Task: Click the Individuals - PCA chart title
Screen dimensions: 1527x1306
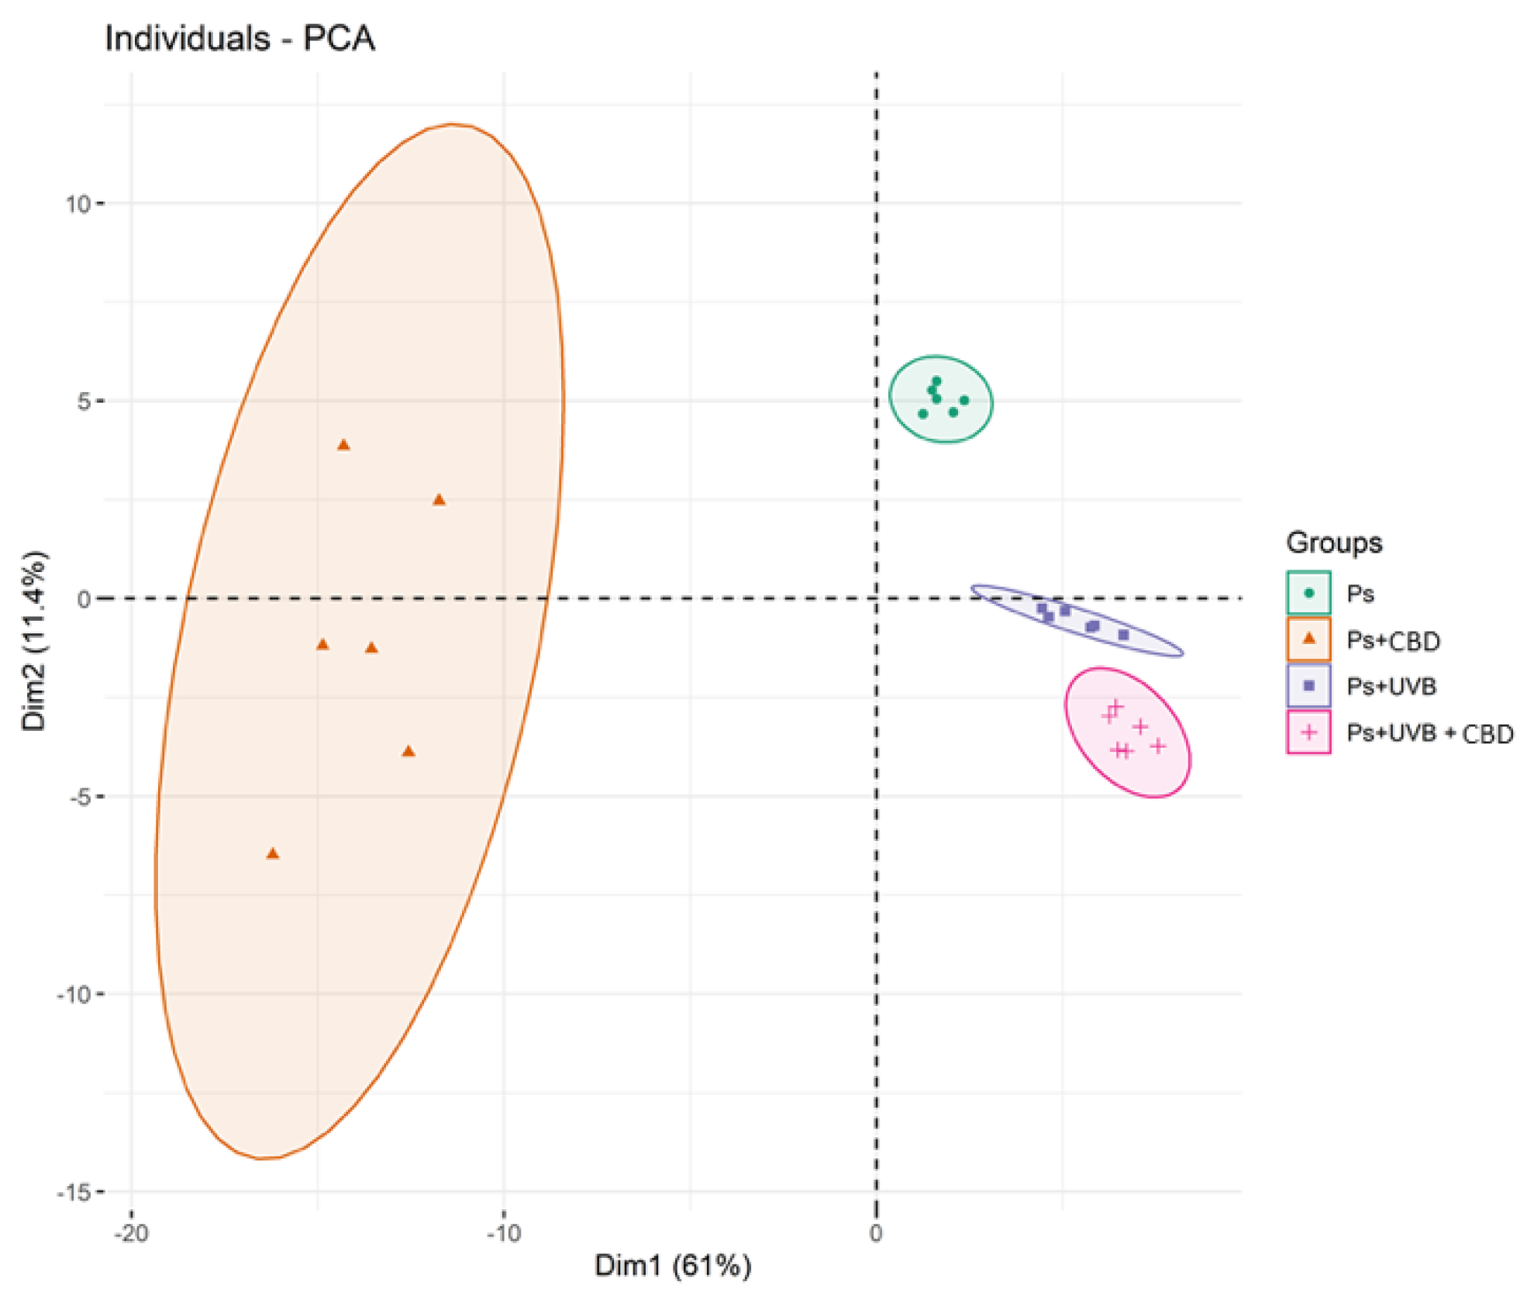Action: tap(240, 39)
